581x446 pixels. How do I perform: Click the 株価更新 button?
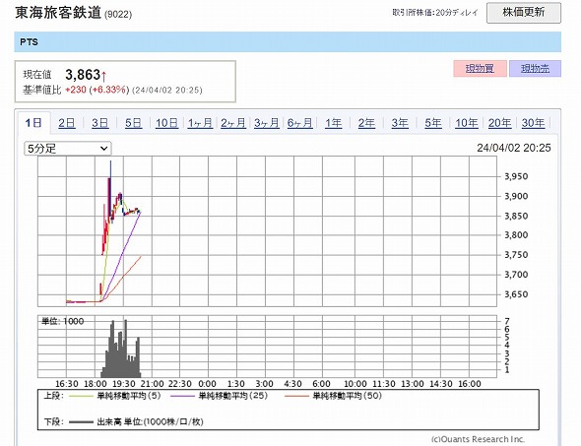pyautogui.click(x=523, y=13)
